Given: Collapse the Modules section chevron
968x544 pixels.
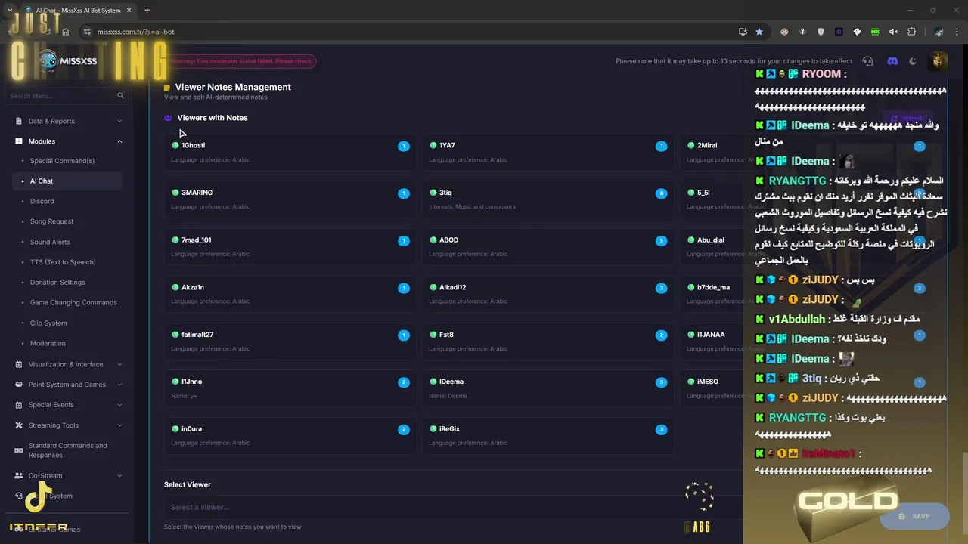Looking at the screenshot, I should click(x=119, y=141).
